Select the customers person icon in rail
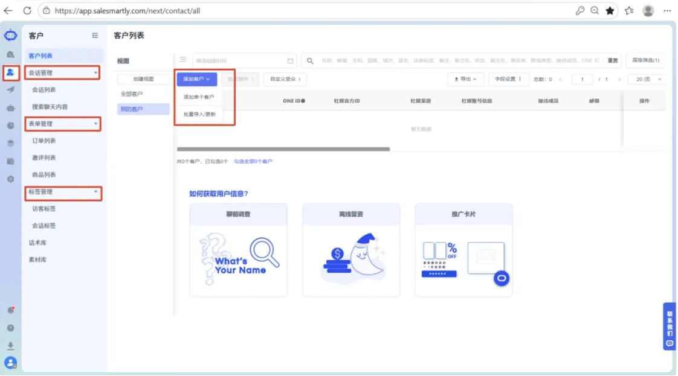The width and height of the screenshot is (678, 376). 10,72
